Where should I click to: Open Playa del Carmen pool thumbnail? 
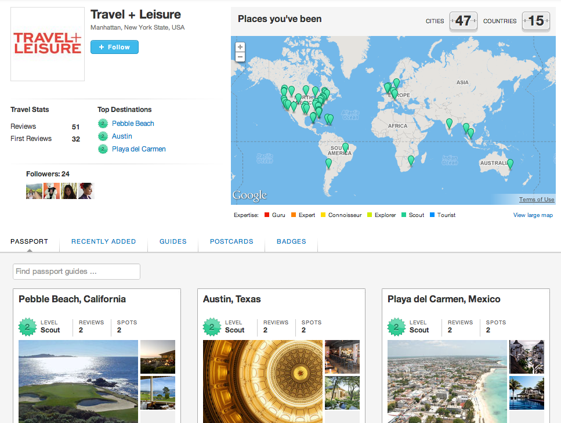[527, 393]
